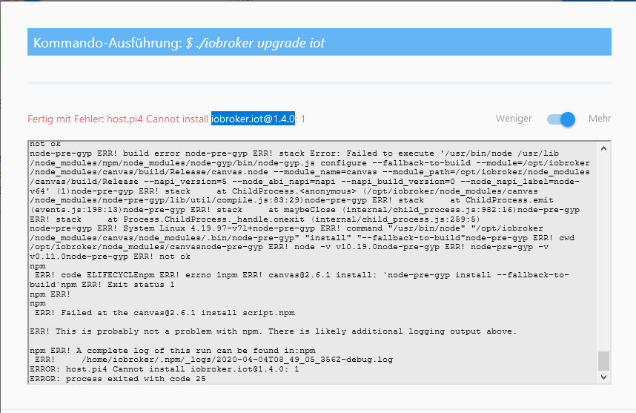Image resolution: width=636 pixels, height=413 pixels.
Task: Click the log scrollbar down arrow
Action: click(603, 377)
